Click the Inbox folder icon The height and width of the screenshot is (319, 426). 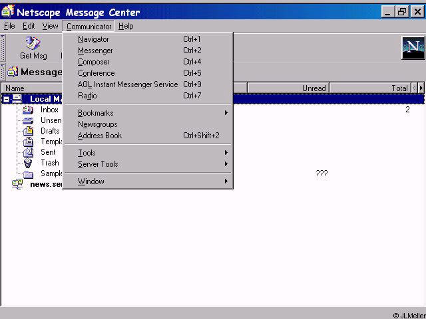pos(28,110)
